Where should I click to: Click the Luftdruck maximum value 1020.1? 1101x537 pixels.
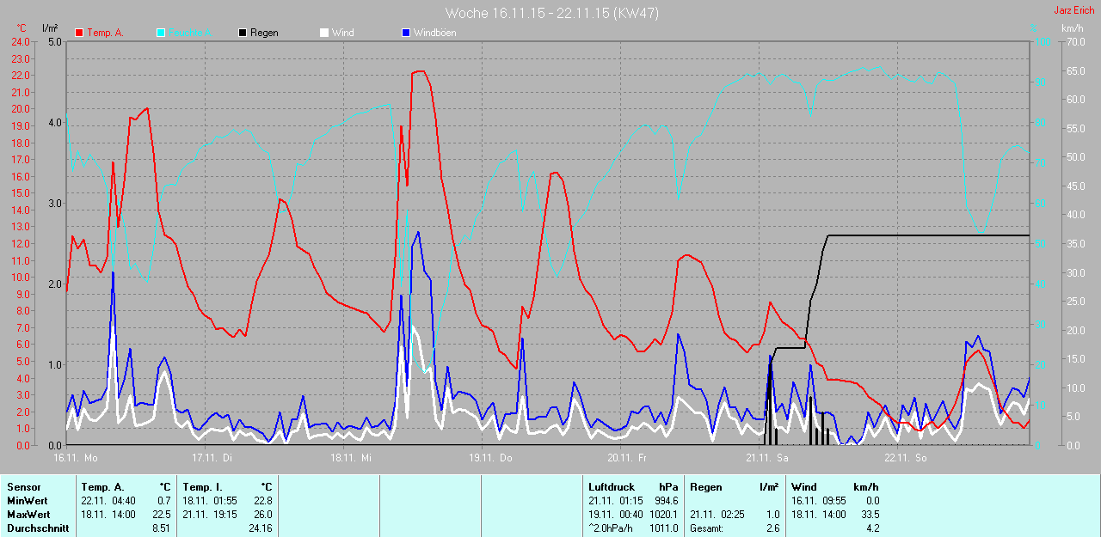(x=663, y=515)
